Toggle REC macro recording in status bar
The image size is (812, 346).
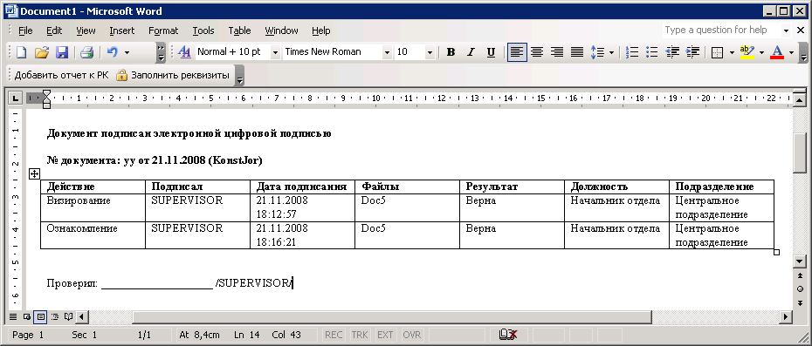coord(334,335)
